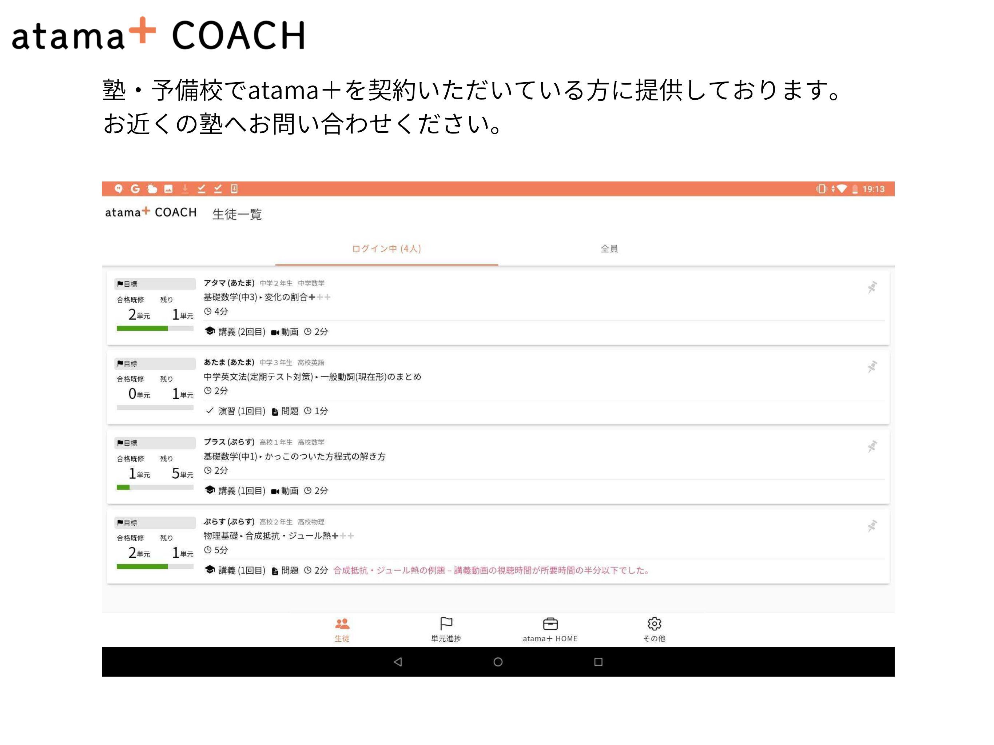Screen dimensions: 994x745
Task: Click 講義 (1回目) 動画 row for プラス
Action: (x=266, y=491)
